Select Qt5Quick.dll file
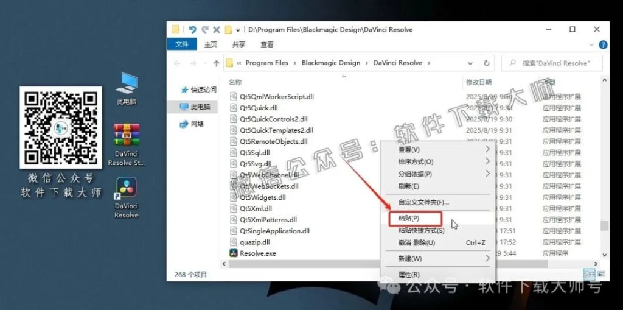 coord(259,107)
